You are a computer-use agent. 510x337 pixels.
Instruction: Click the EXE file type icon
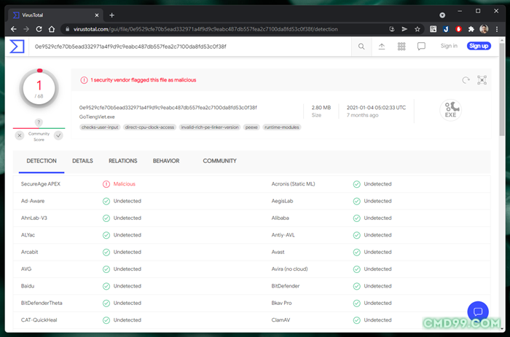pos(450,110)
